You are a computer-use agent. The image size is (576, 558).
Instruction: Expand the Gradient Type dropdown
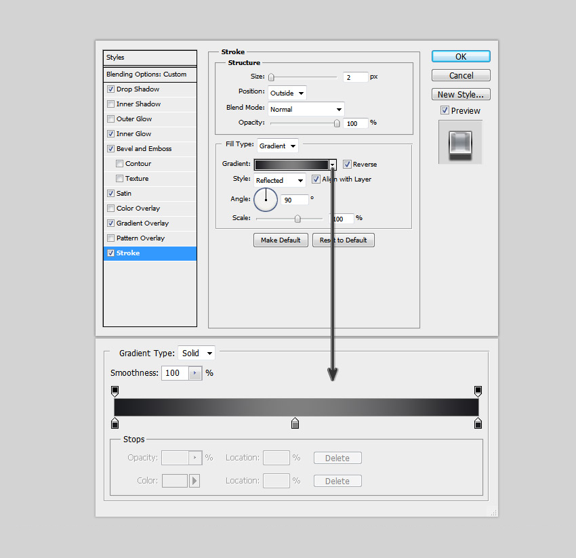pyautogui.click(x=197, y=353)
